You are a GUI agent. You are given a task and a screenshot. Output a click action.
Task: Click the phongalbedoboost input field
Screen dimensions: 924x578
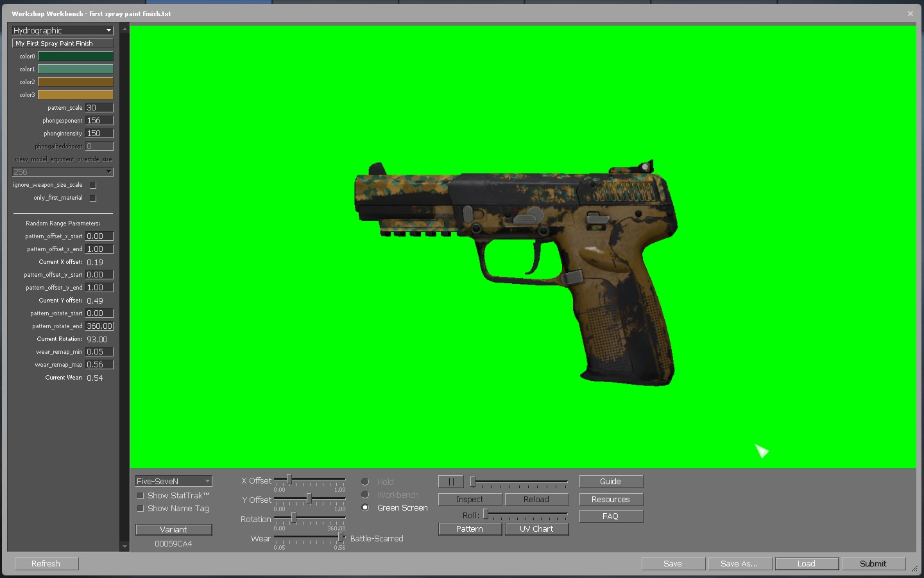point(99,146)
